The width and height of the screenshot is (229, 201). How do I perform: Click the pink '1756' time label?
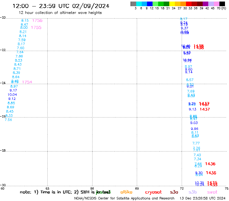[37, 21]
